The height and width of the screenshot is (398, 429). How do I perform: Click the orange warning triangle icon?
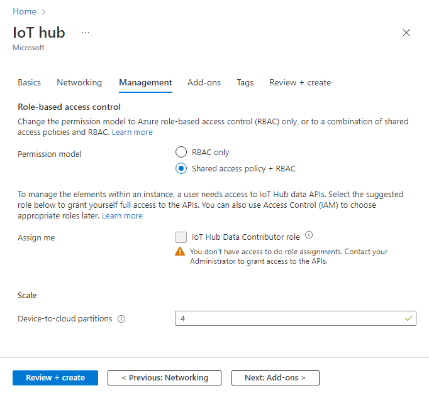(180, 251)
